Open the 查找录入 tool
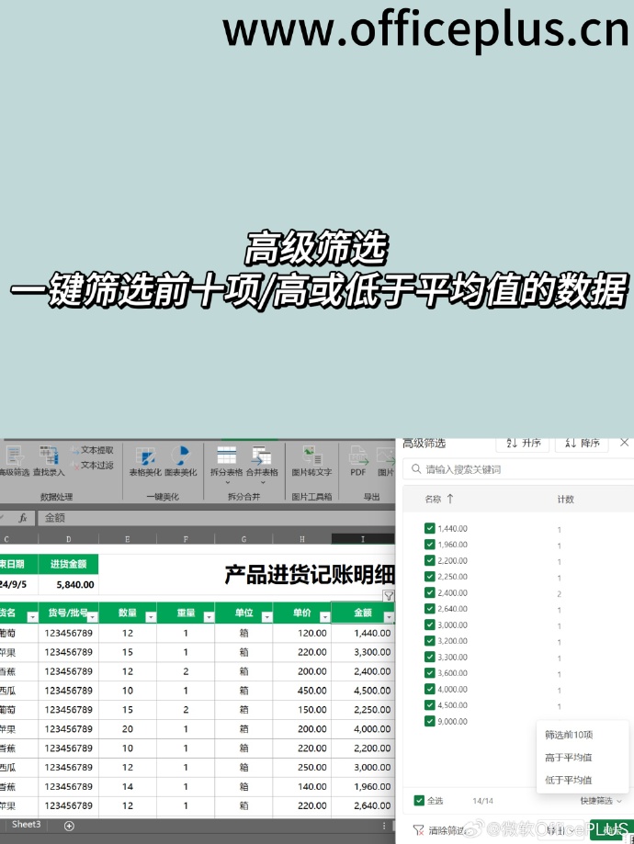The image size is (634, 844). pos(49,460)
